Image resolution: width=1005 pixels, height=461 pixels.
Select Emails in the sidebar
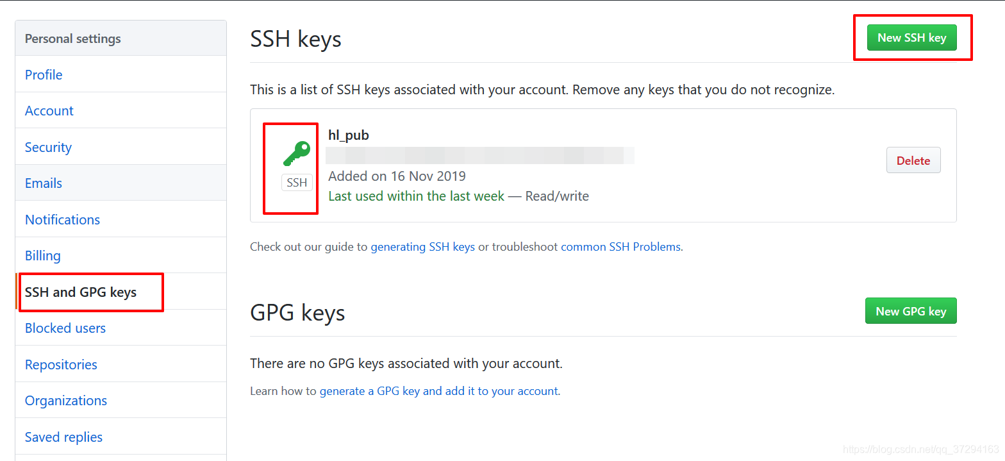point(44,183)
